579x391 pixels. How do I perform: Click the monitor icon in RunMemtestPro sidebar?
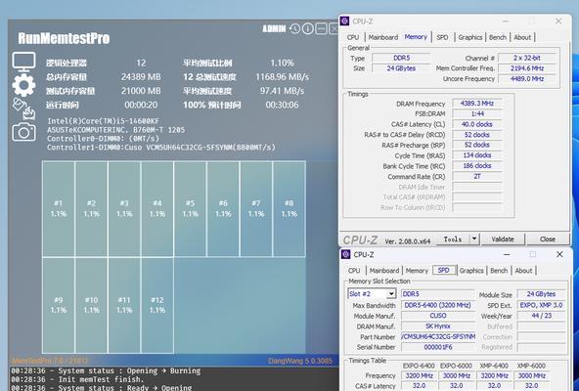[x=24, y=62]
